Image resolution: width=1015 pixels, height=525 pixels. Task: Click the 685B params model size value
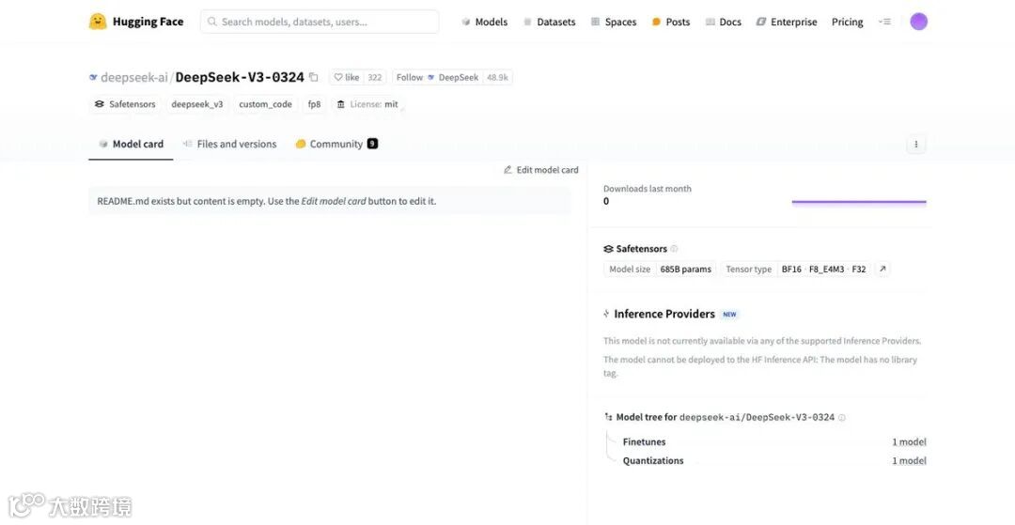tap(685, 270)
